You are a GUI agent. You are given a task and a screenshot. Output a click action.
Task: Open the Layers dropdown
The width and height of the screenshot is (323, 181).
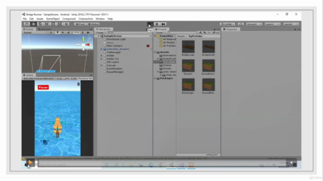273,24
